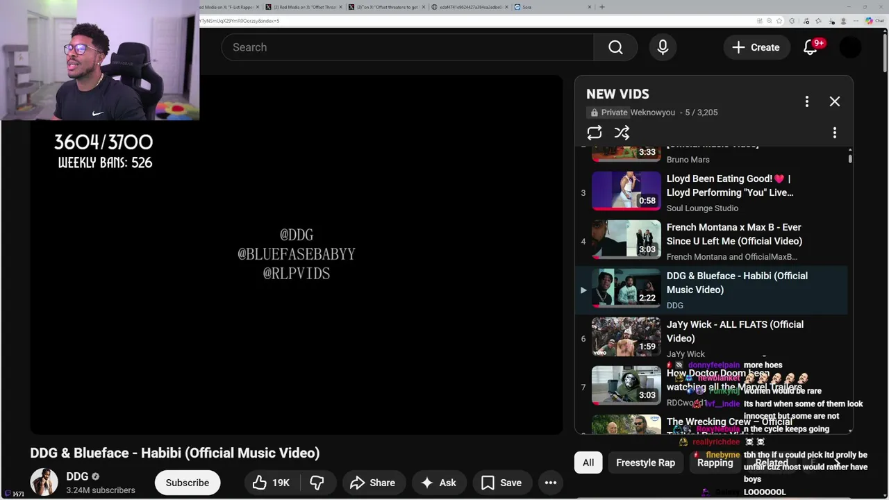
Task: Select the All filter chip
Action: pyautogui.click(x=588, y=462)
